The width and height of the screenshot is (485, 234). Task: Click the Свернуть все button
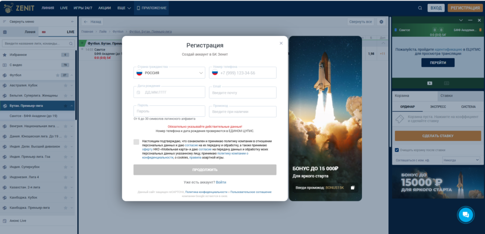tap(360, 22)
